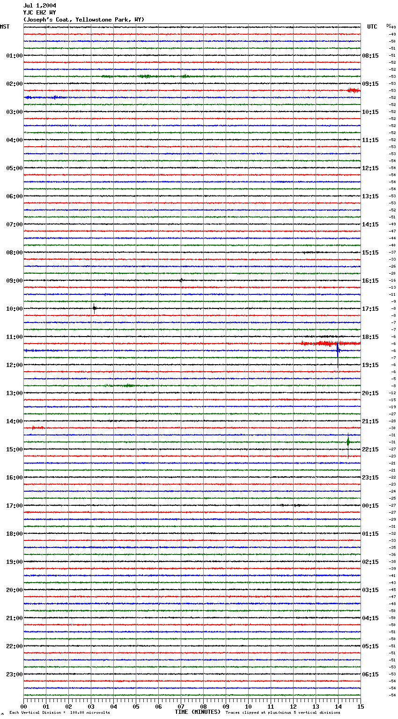Click the 22:15 UTC time label
The height and width of the screenshot is (719, 398).
(370, 449)
